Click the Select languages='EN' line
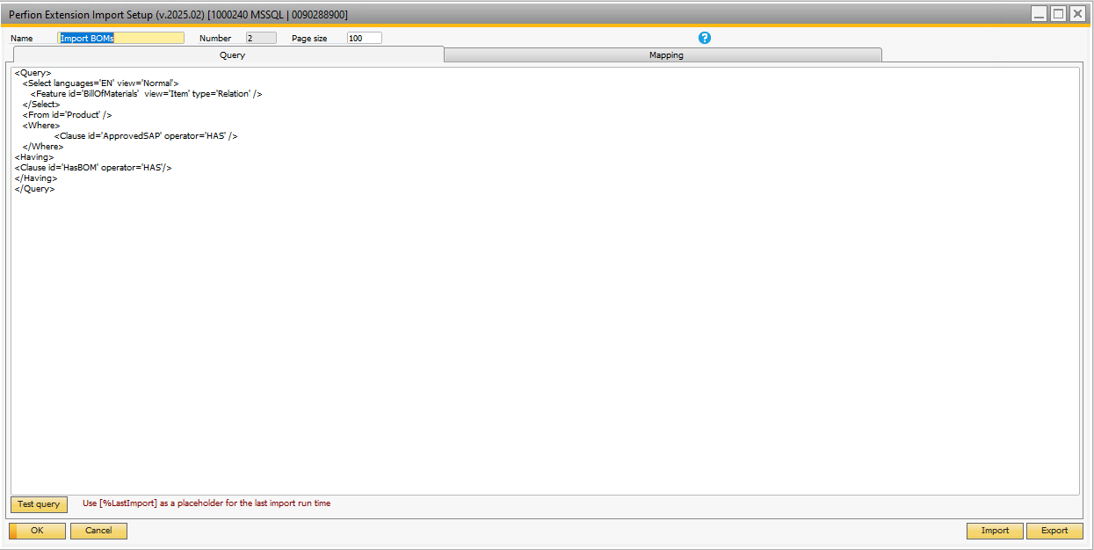 coord(101,83)
